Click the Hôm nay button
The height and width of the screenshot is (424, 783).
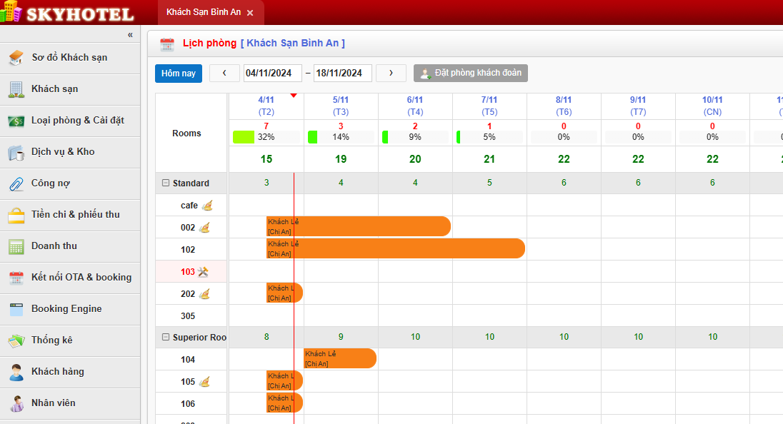pyautogui.click(x=178, y=73)
